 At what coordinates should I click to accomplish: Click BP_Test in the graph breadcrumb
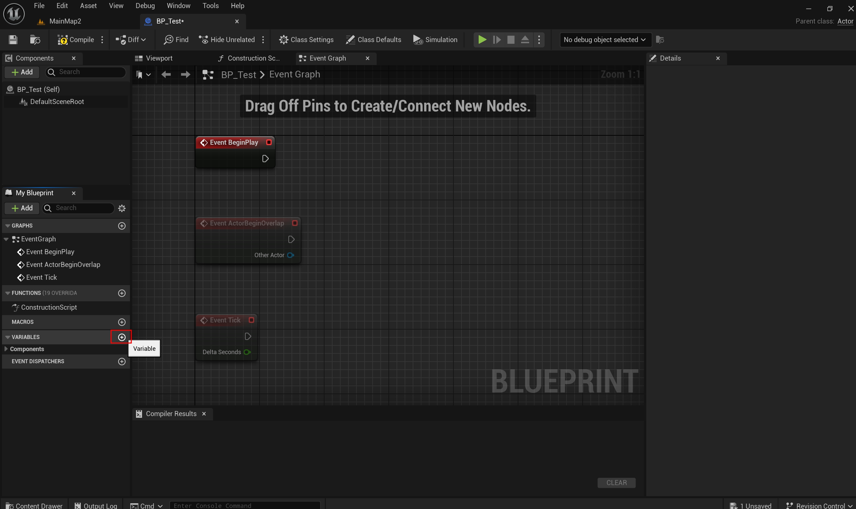[x=238, y=74]
